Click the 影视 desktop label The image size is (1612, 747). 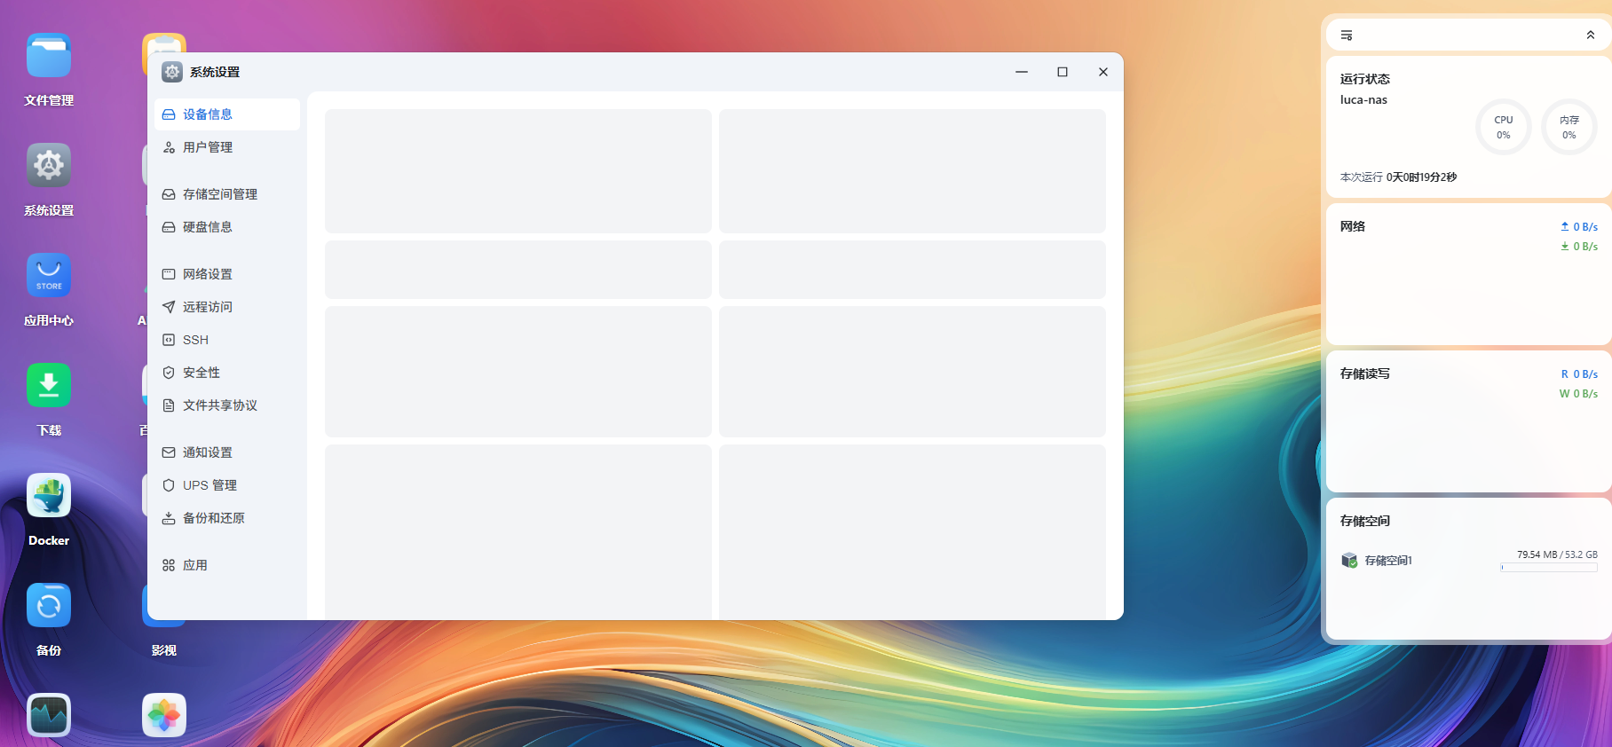164,650
